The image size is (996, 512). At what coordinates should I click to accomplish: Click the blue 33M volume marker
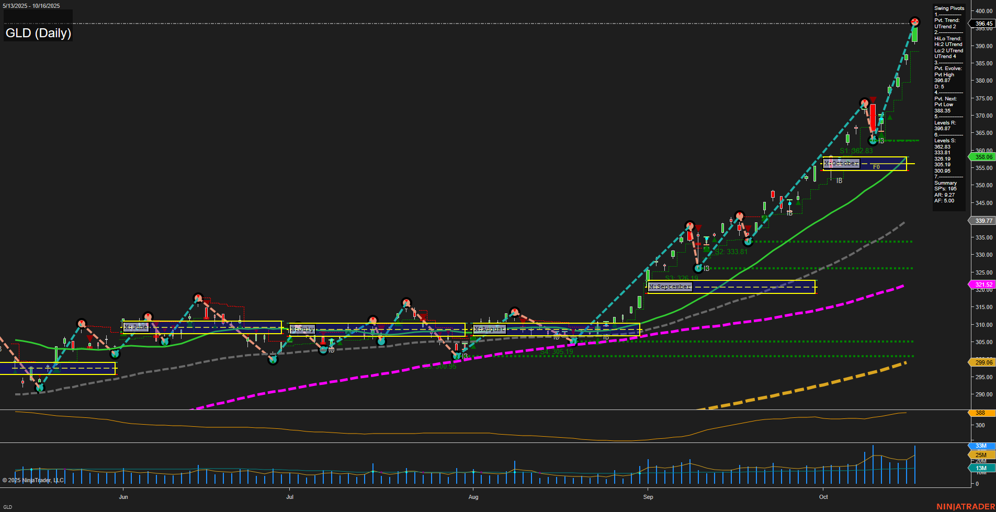[x=981, y=446]
